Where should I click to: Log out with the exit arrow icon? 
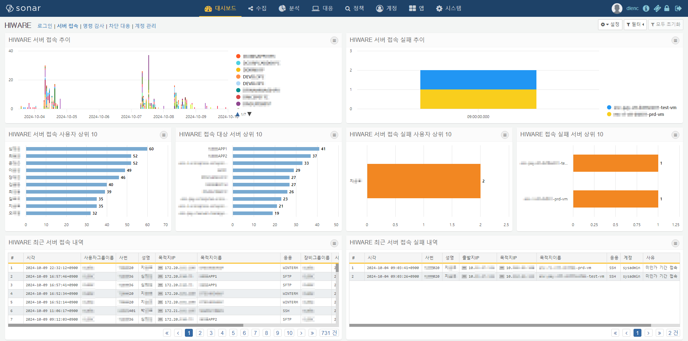[678, 8]
